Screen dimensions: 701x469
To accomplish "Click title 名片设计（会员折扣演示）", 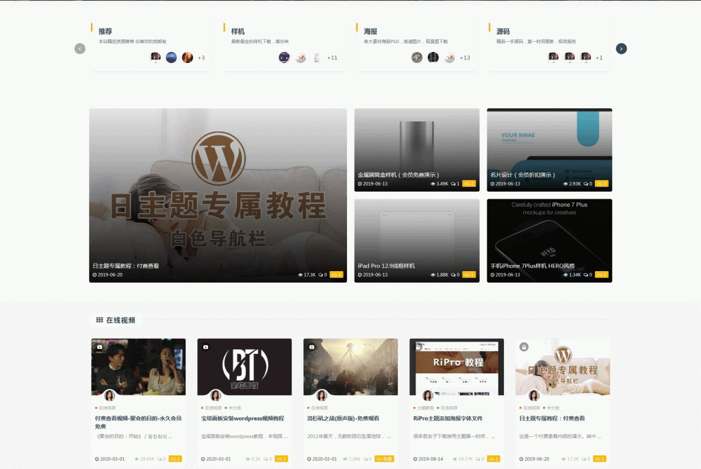I will 522,175.
